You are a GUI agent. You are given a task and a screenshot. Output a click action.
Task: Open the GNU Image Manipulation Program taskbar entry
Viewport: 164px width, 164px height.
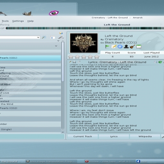[x=51, y=162]
